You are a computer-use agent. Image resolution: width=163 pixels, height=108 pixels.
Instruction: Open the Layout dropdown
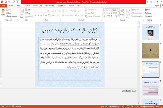click(29, 10)
